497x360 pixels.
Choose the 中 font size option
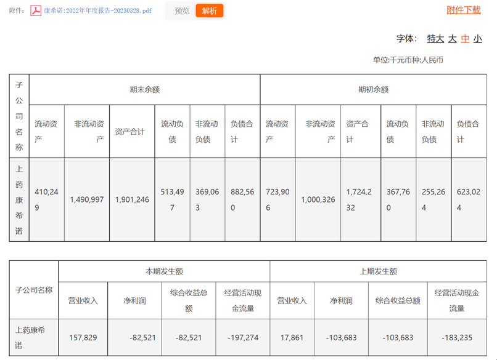[x=465, y=38]
